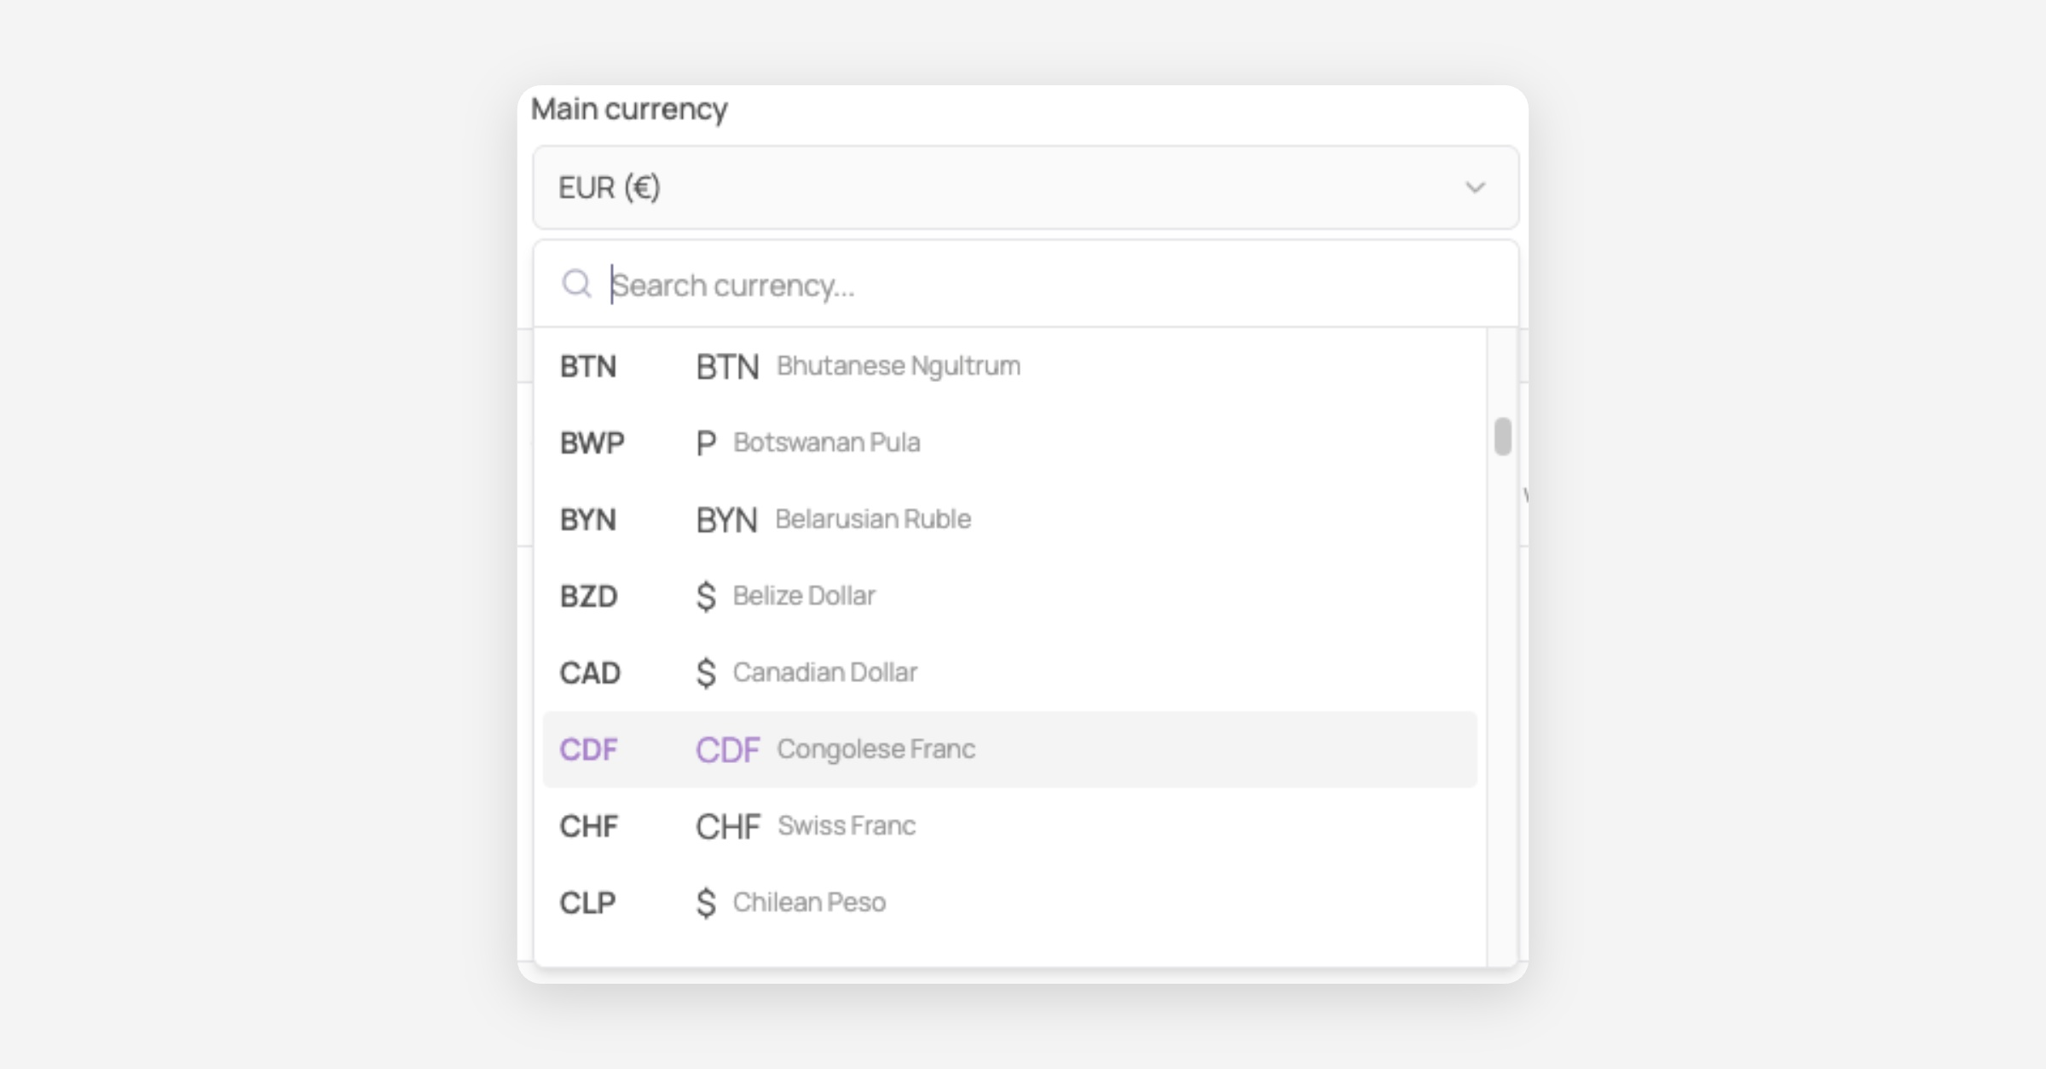
Task: Click the chevron arrow of currency dropdown
Action: tap(1475, 188)
